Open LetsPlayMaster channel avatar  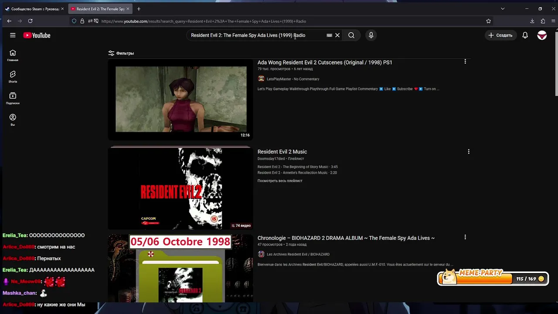[x=261, y=79]
